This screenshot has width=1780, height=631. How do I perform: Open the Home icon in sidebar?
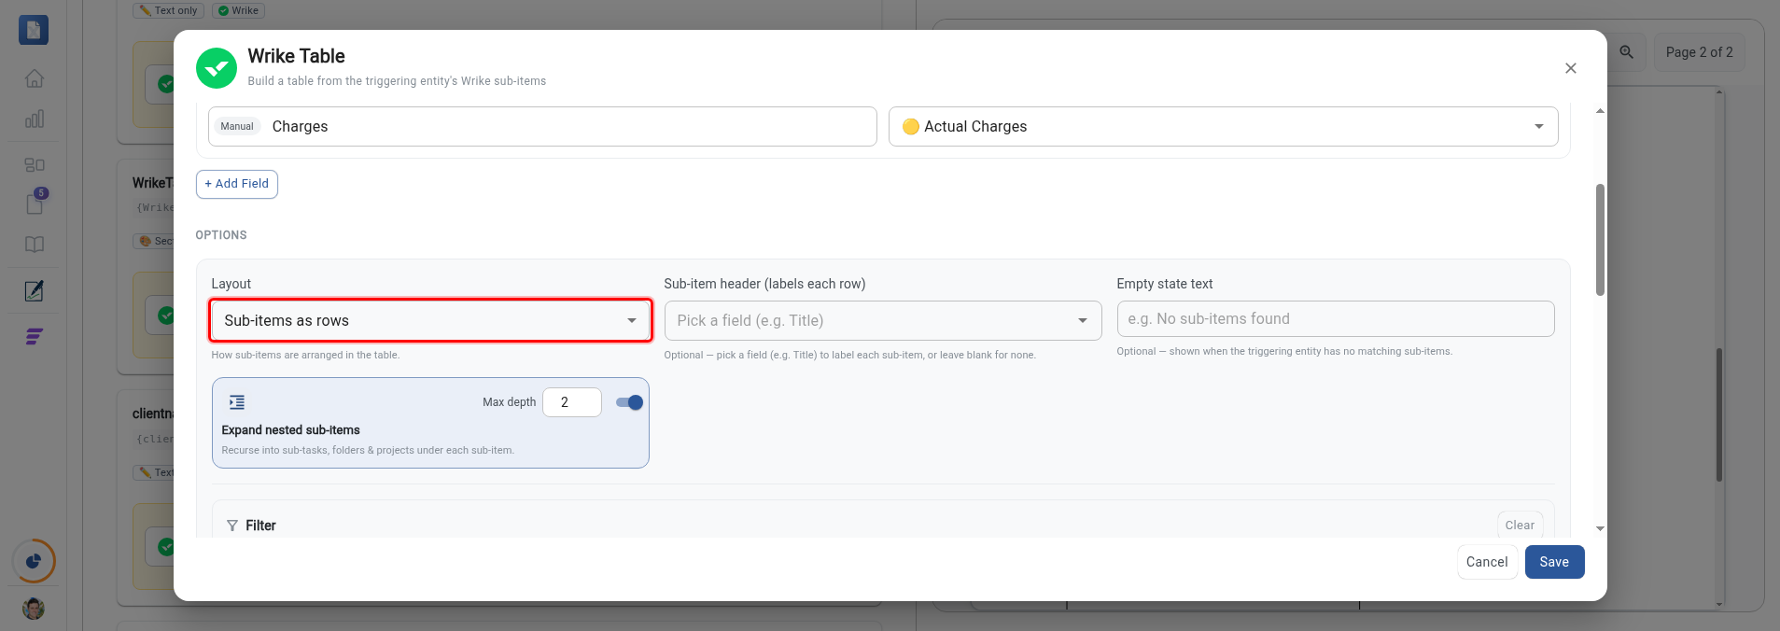point(35,78)
